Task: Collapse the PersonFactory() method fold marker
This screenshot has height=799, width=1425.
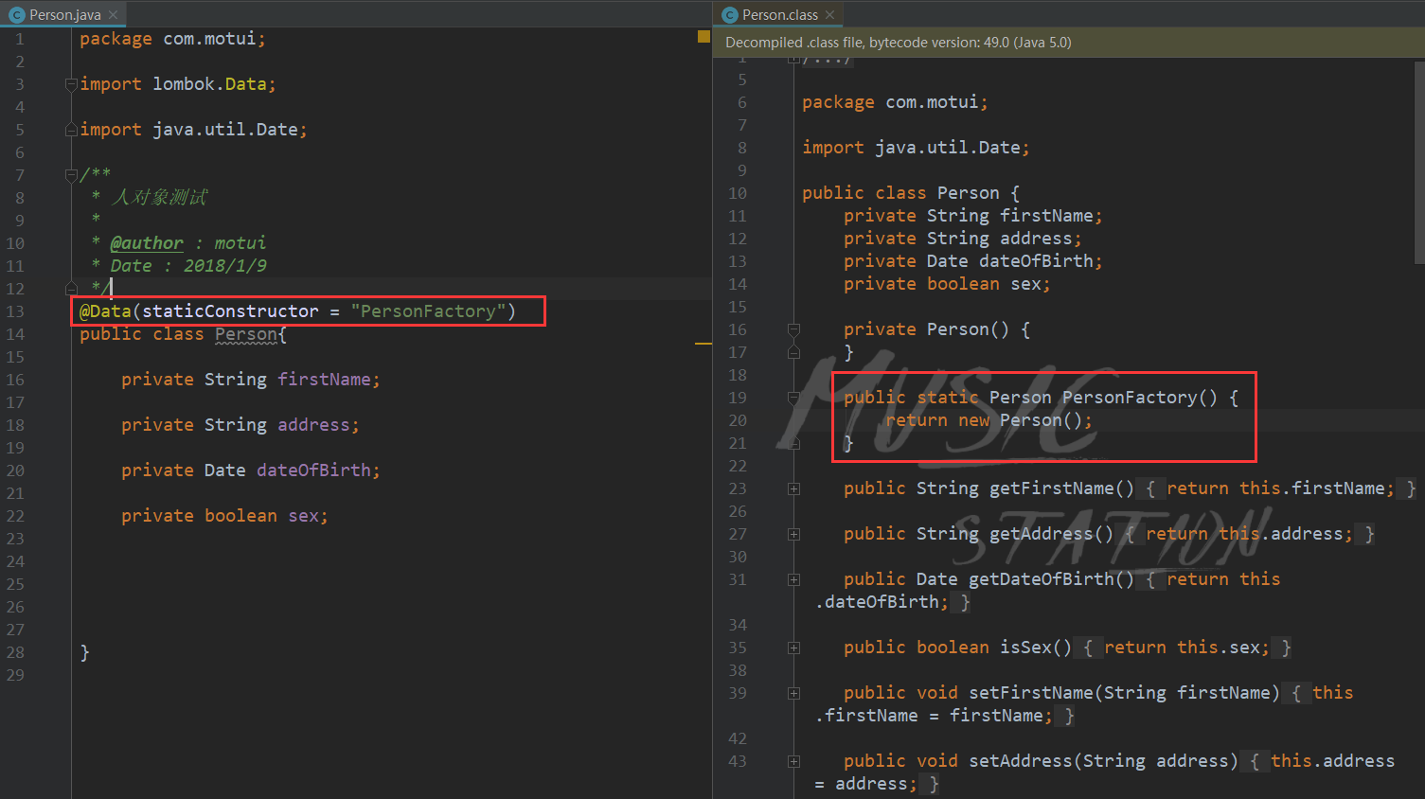Action: (x=793, y=399)
